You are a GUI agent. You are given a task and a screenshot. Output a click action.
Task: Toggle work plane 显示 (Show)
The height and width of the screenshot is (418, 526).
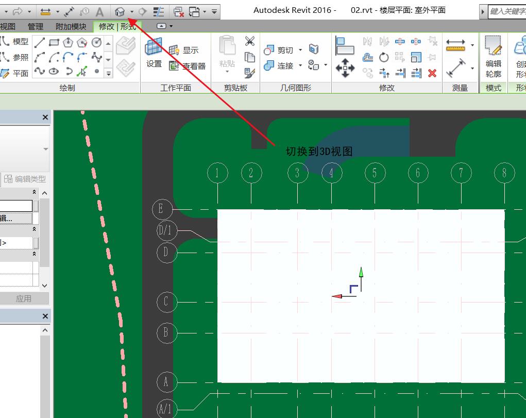point(184,50)
